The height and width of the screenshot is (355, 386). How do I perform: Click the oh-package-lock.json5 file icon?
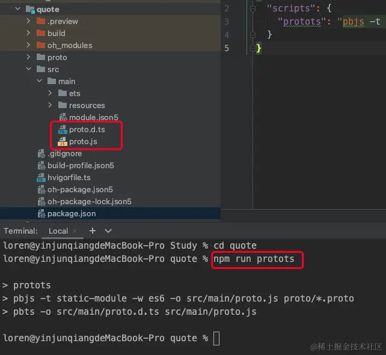[41, 202]
